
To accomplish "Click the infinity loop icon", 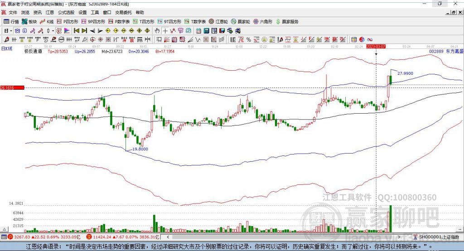I will pyautogui.click(x=370, y=39).
